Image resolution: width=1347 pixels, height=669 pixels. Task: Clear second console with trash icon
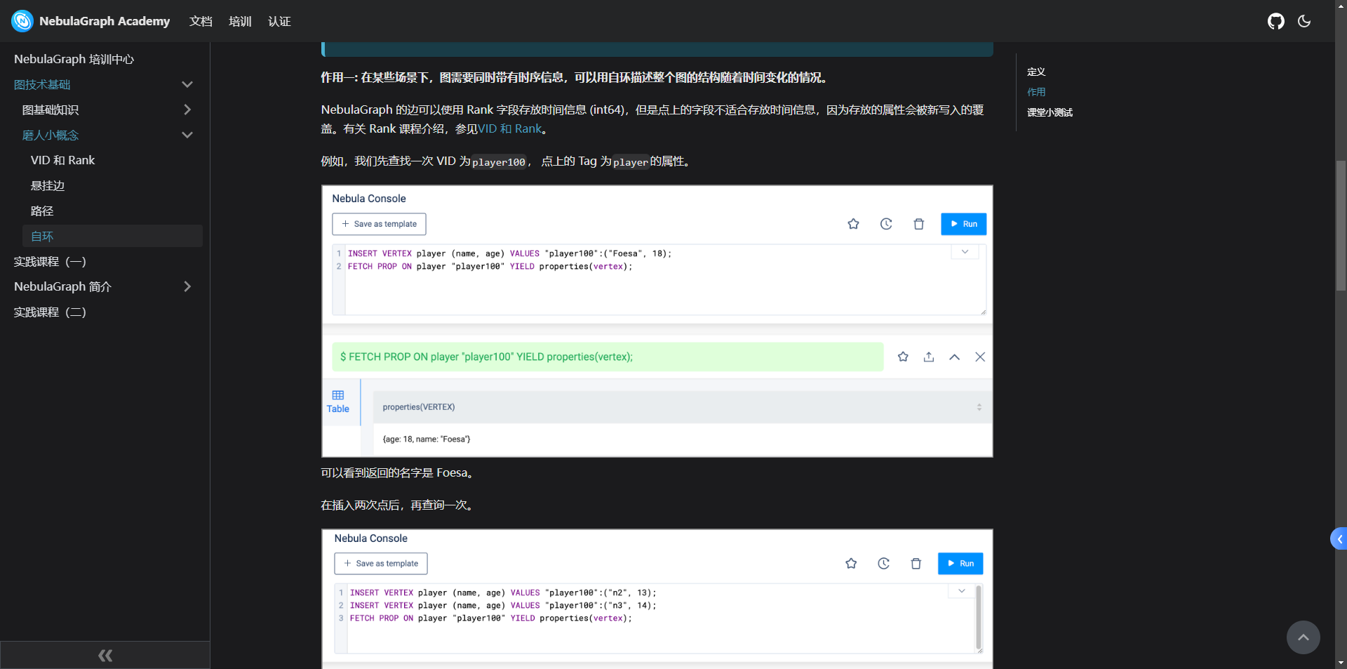pyautogui.click(x=916, y=563)
